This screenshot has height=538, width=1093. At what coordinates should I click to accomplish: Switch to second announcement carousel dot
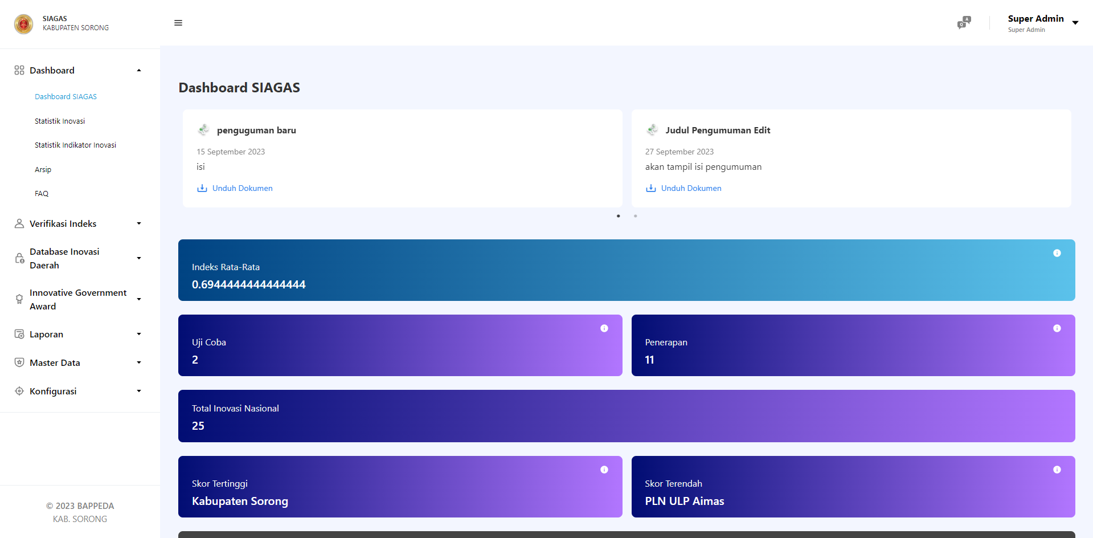pos(635,216)
